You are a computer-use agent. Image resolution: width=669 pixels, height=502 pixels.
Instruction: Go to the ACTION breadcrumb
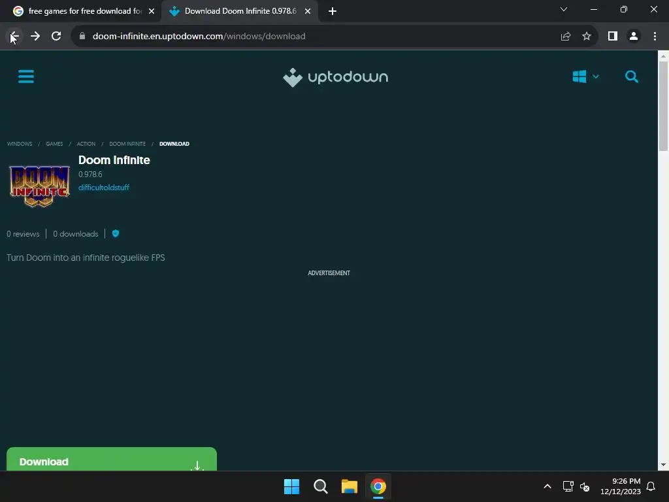coord(86,144)
